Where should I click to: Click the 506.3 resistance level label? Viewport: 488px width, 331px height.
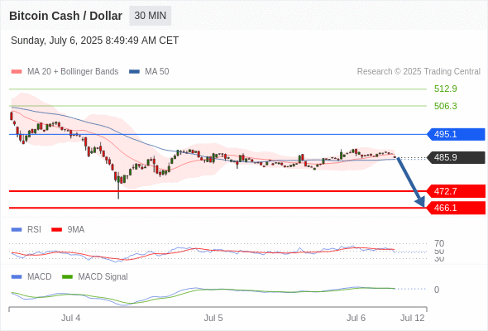click(445, 106)
